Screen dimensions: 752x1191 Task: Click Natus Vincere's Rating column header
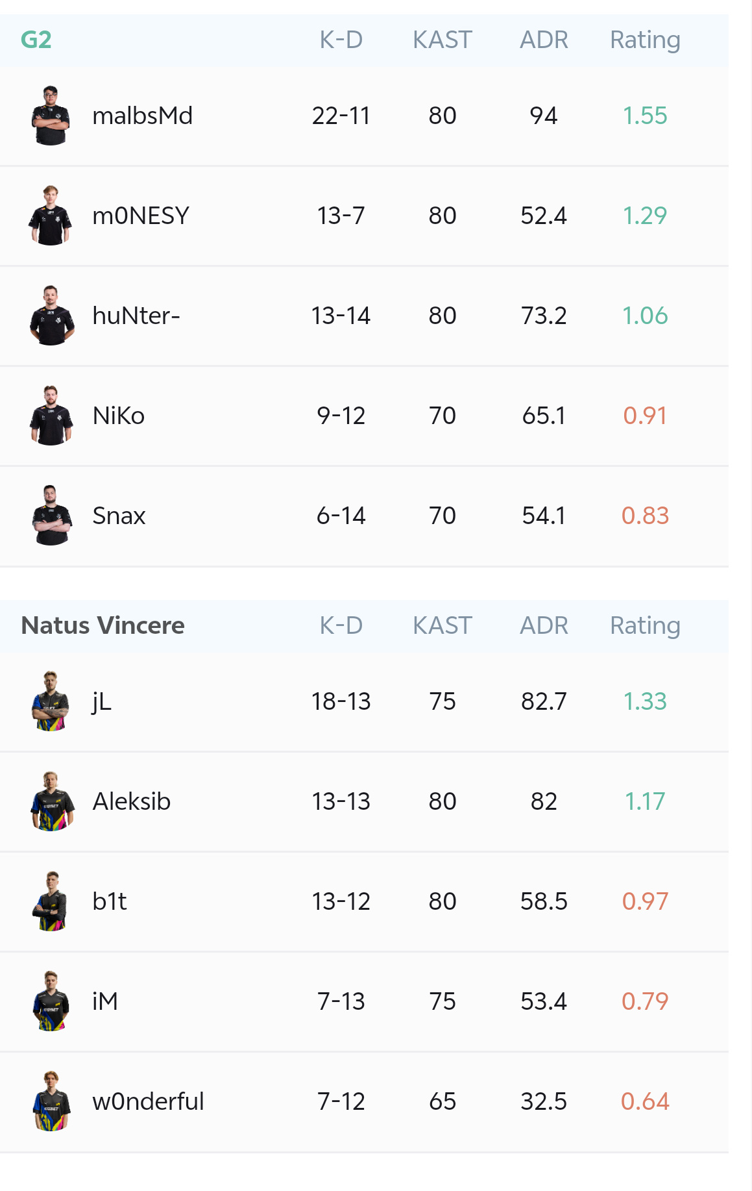click(645, 625)
